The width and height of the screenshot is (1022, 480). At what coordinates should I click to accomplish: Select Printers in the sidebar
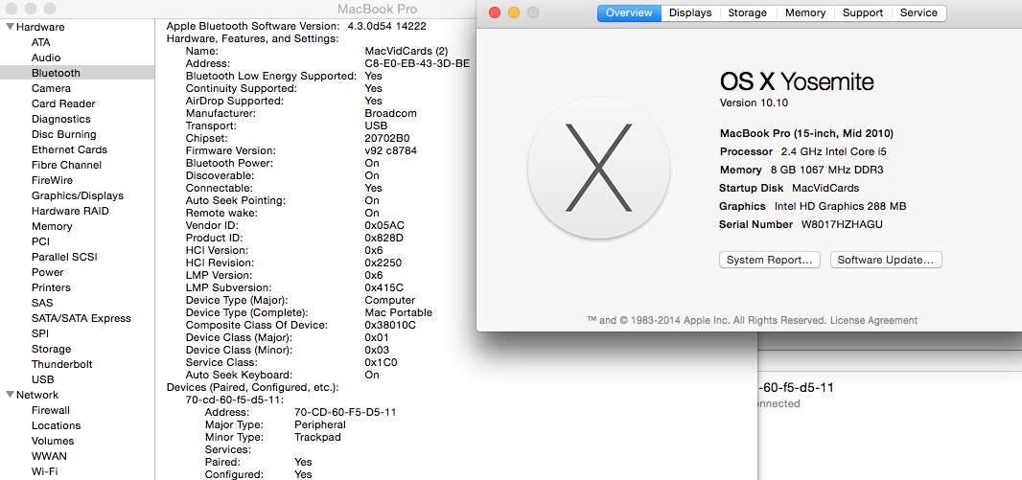point(51,287)
